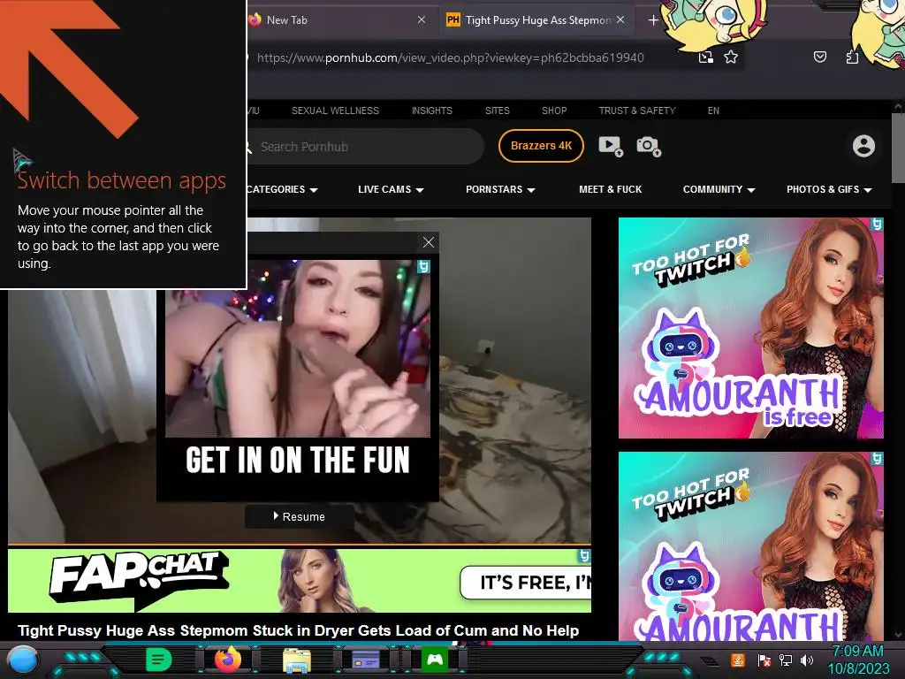Open TRUST & SAFETY in top menu

[x=637, y=111]
